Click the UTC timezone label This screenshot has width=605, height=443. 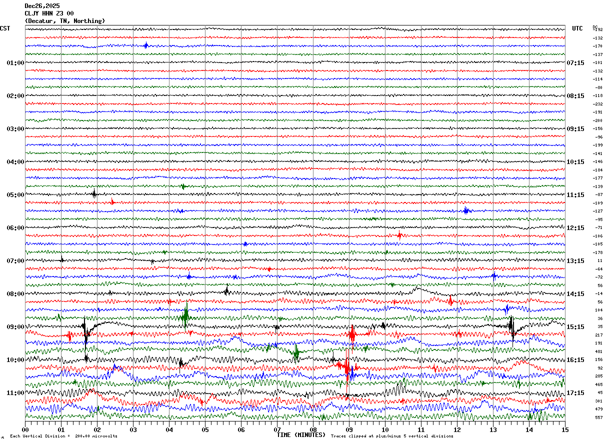[x=577, y=28]
